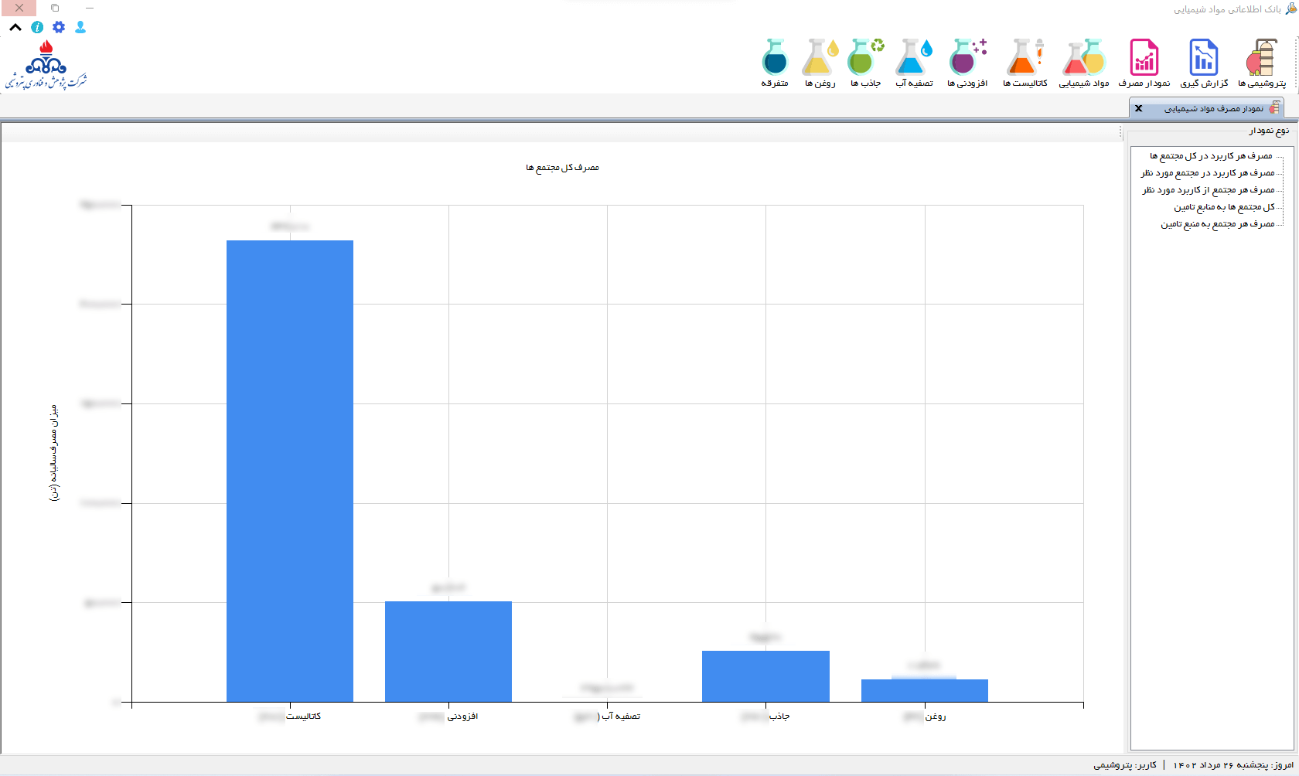The width and height of the screenshot is (1299, 776).
Task: Click the افزودنی bar in chart
Action: click(x=448, y=652)
